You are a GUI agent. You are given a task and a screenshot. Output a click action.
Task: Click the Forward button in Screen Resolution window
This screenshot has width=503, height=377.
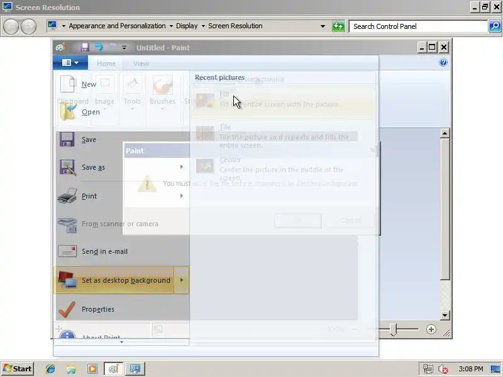tap(28, 26)
